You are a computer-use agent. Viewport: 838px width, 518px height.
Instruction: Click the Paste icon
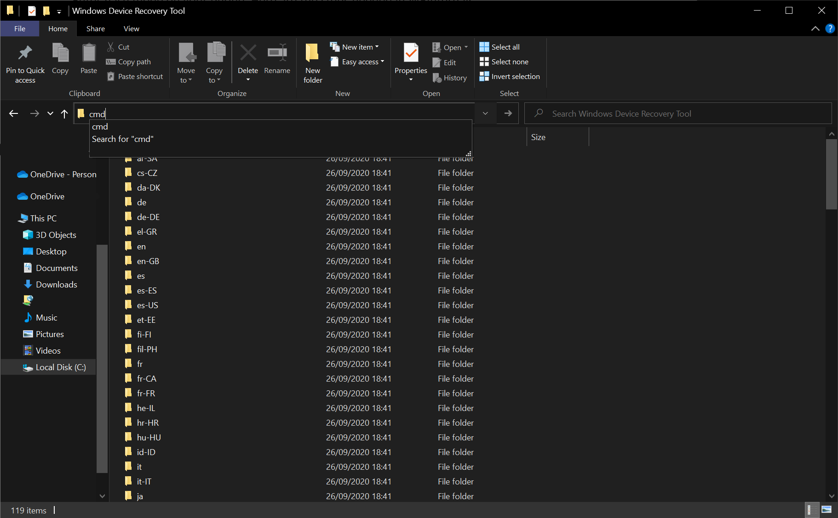(x=89, y=53)
